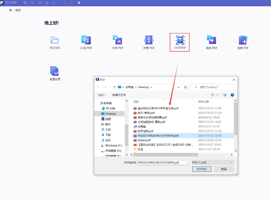
Task: Open the 组织 menu in dialog toolbar
Action: click(102, 95)
